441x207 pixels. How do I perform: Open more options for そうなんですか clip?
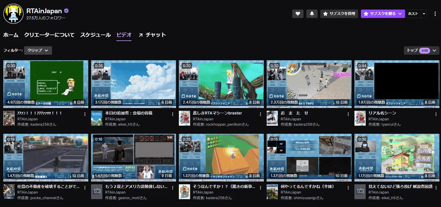coord(261,187)
